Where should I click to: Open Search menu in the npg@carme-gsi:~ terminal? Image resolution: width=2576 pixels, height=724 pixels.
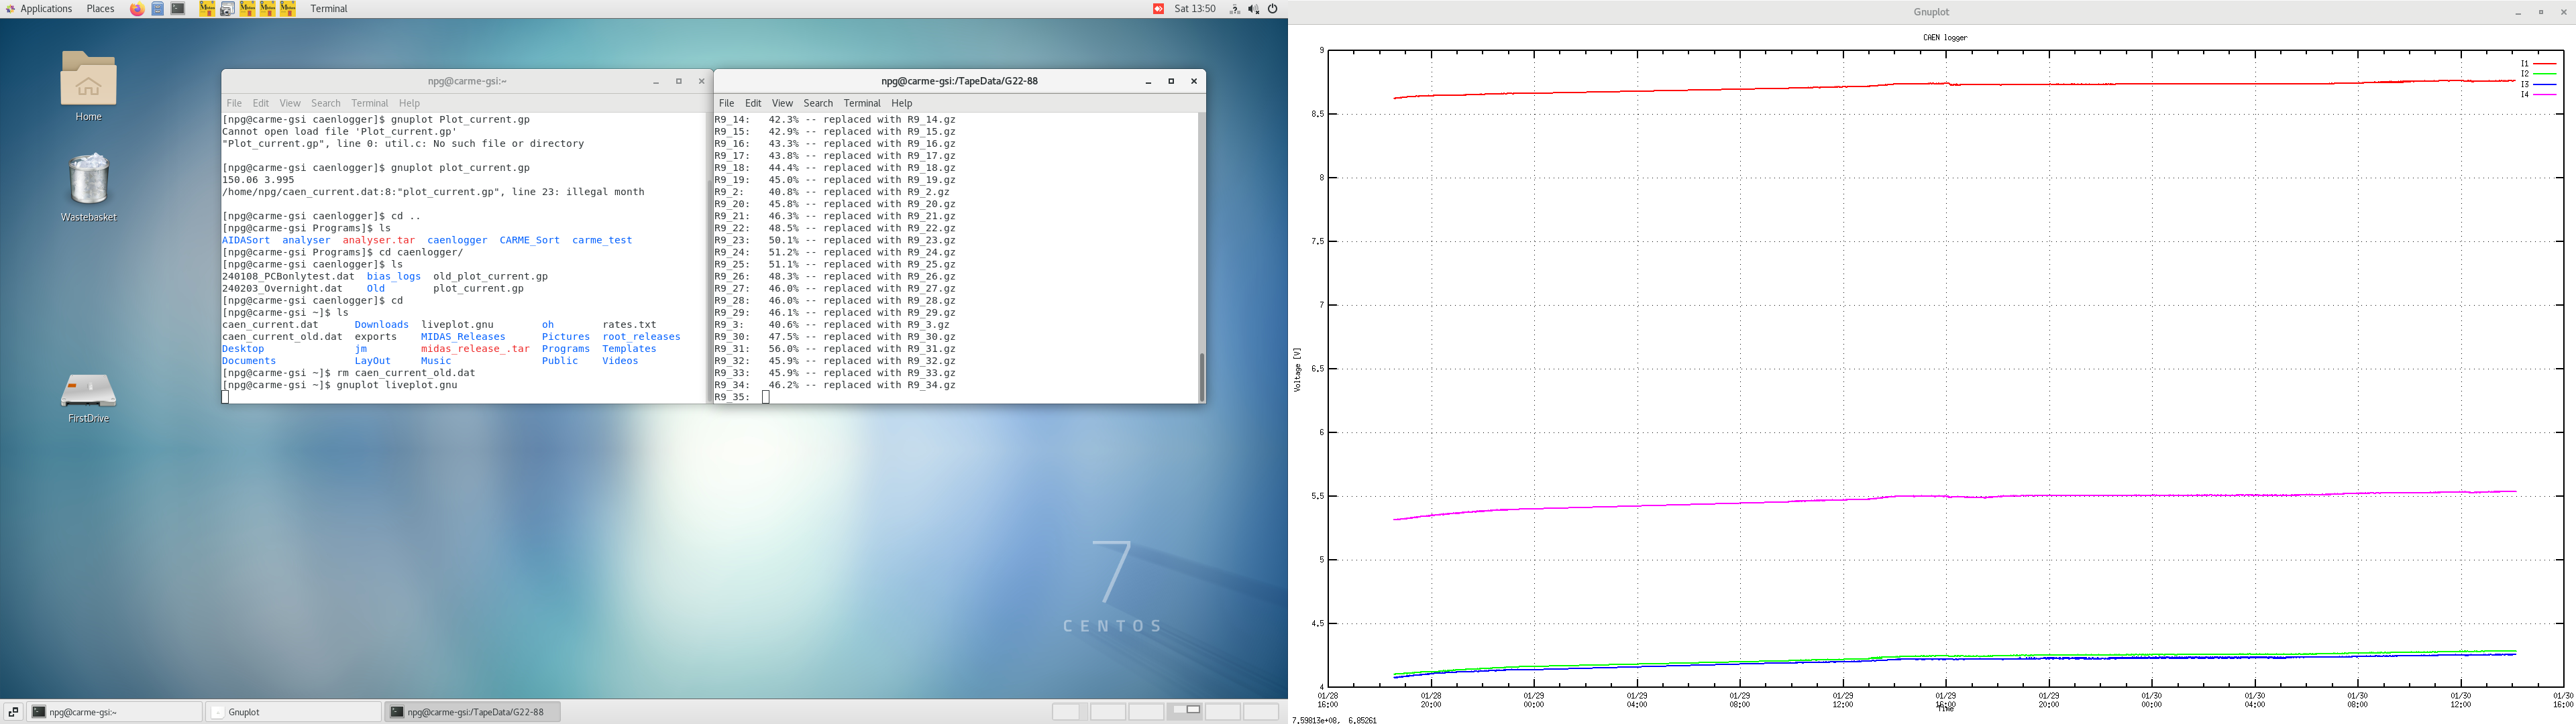click(326, 103)
